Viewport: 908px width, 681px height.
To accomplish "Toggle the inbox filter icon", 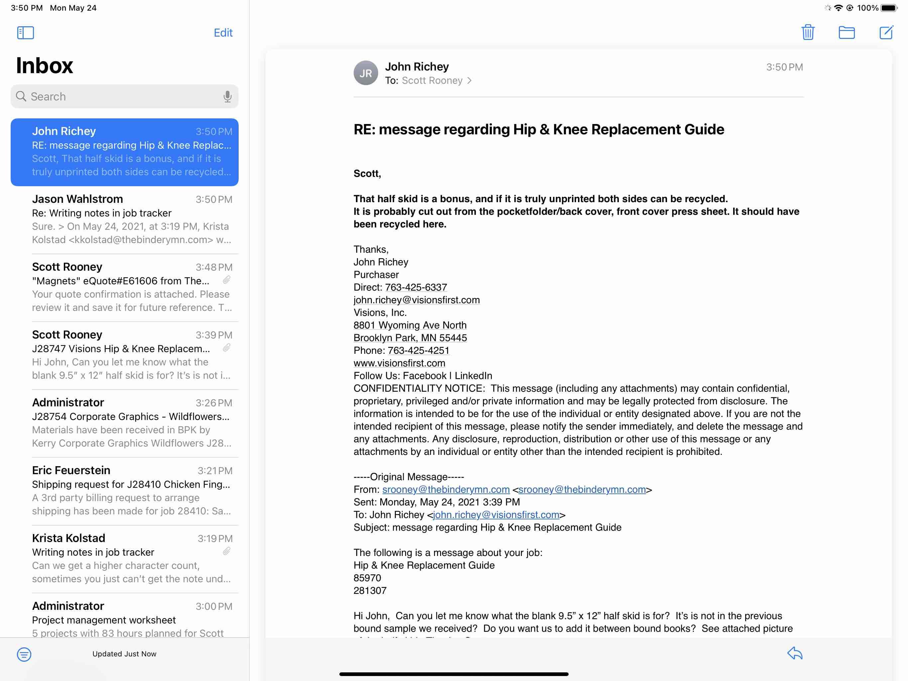I will pos(24,654).
